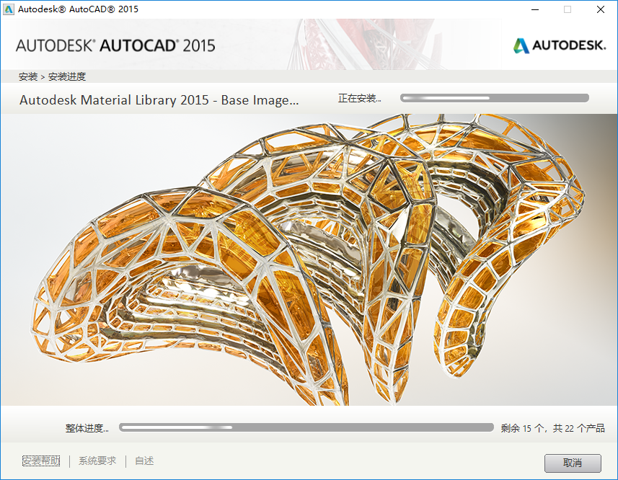This screenshot has width=618, height=480.
Task: Close the installer window
Action: (x=601, y=9)
